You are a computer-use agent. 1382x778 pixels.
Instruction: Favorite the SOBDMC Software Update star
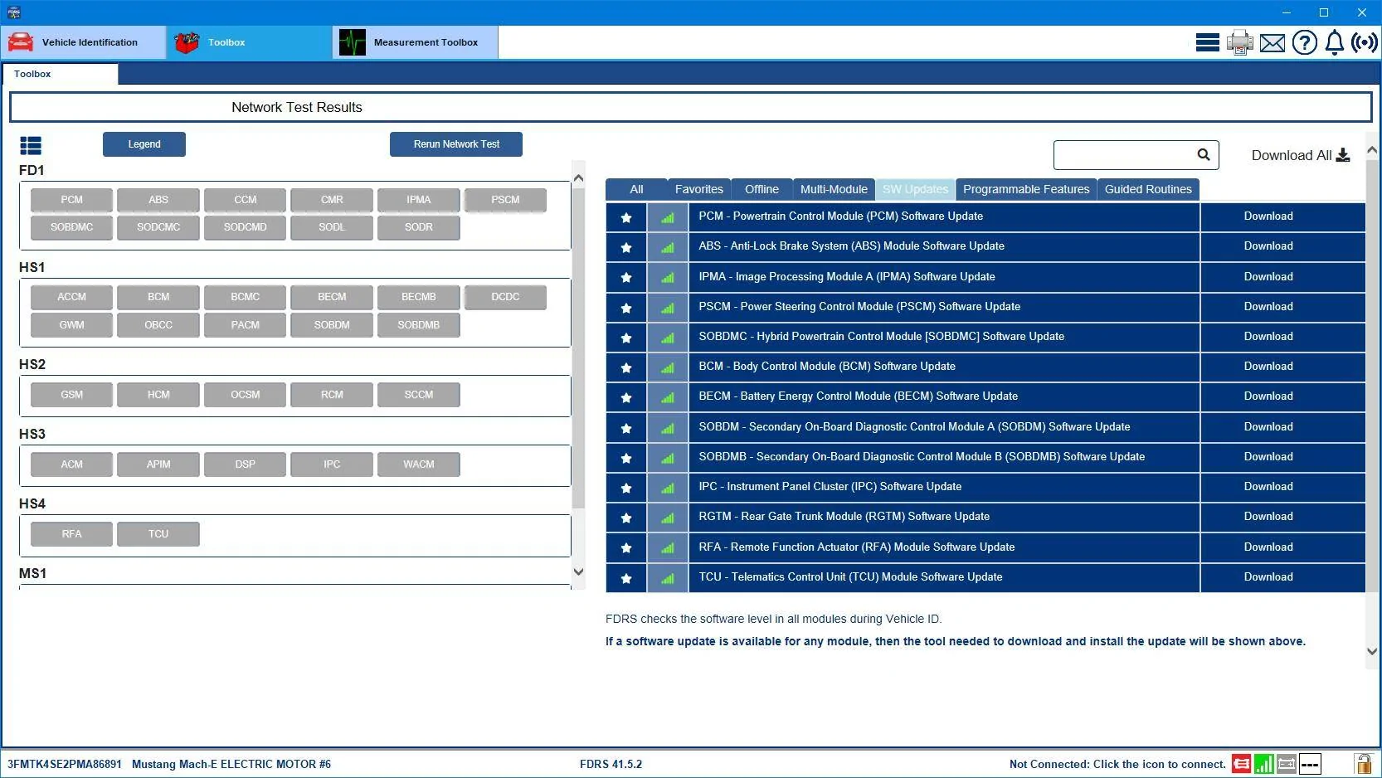tap(626, 338)
